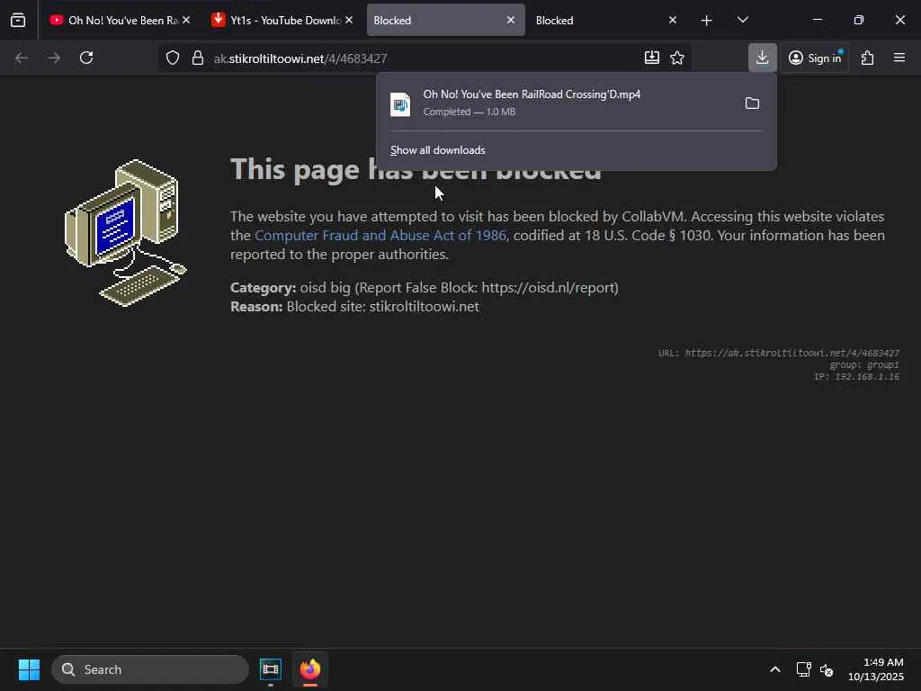Bookmark this page with the star
This screenshot has height=691, width=921.
click(677, 58)
